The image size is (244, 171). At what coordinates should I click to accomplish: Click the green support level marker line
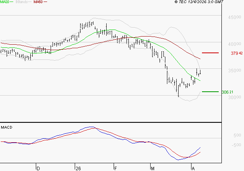pyautogui.click(x=210, y=92)
